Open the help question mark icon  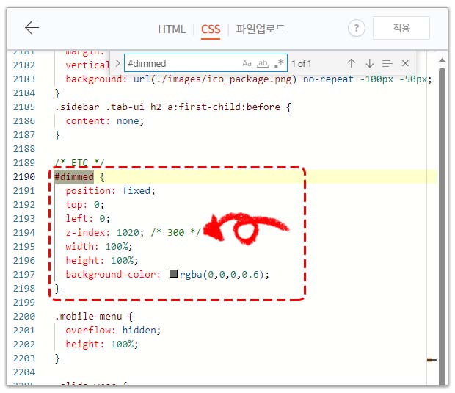(x=357, y=28)
